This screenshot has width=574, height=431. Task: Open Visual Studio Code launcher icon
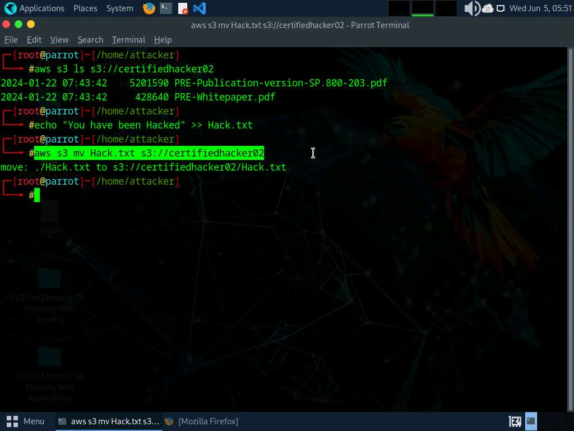199,8
